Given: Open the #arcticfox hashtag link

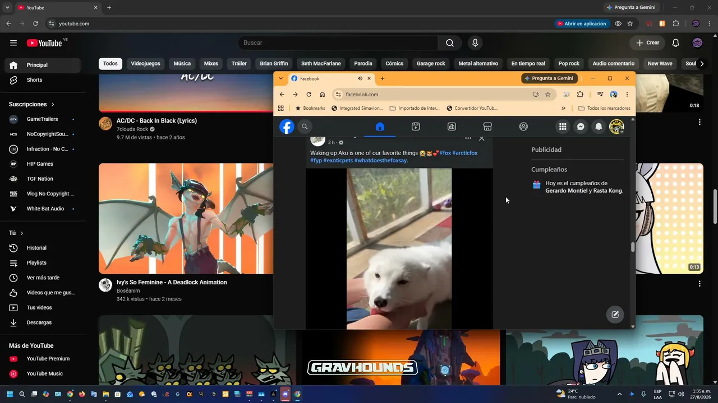Looking at the screenshot, I should click(x=465, y=153).
